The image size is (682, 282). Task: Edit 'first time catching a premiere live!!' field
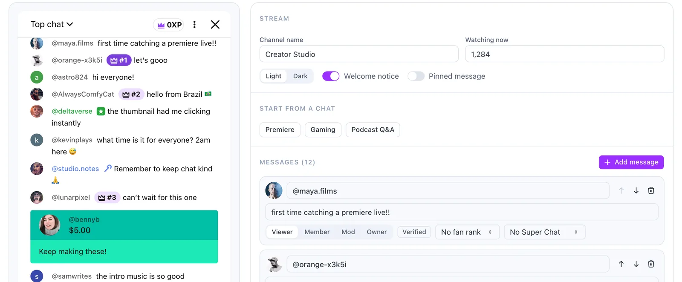[462, 212]
